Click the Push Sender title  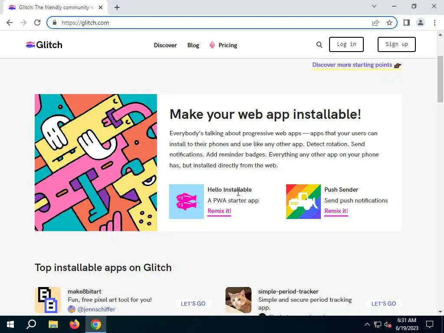click(x=341, y=190)
